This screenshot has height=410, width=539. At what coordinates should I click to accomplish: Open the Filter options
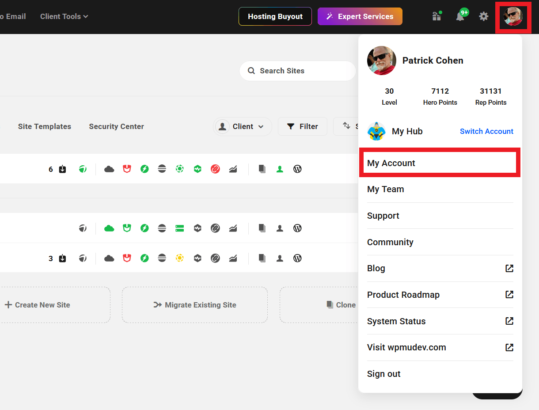[303, 126]
